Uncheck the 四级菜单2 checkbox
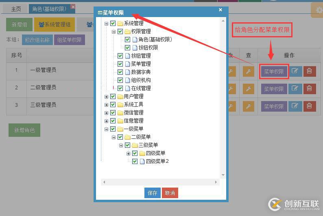323x216 pixels. tap(135, 161)
